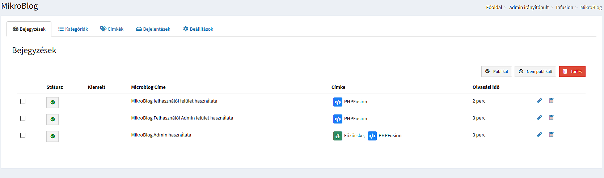The width and height of the screenshot is (604, 178).
Task: Click edit pencil for 'MikroBlog felhasználói felület használata'
Action: [539, 101]
